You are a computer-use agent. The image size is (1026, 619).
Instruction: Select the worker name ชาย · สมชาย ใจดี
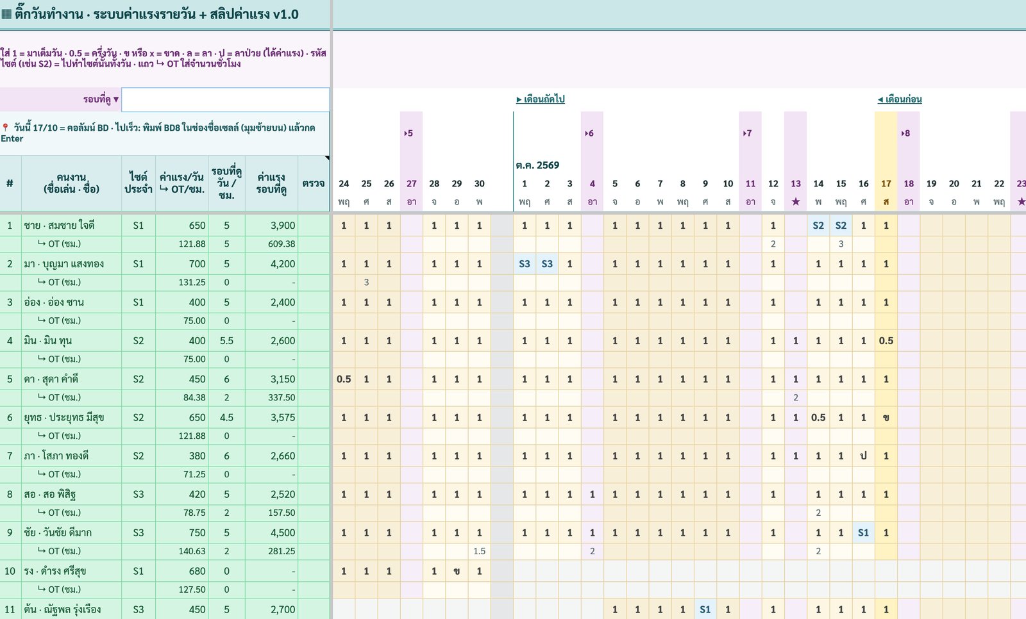click(59, 226)
